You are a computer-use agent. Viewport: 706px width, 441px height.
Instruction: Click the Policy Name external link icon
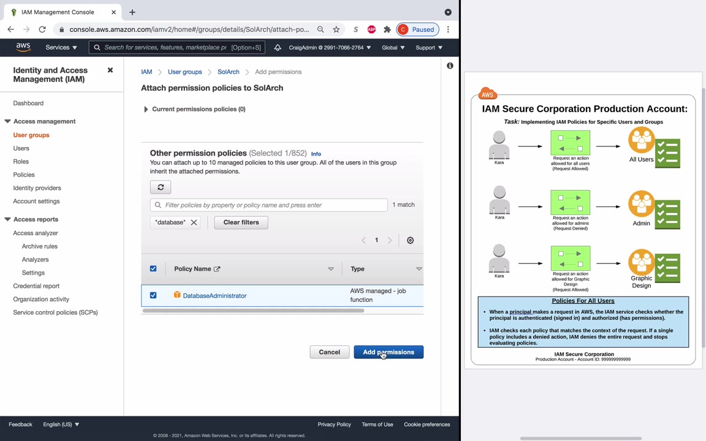tap(217, 269)
